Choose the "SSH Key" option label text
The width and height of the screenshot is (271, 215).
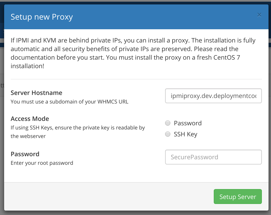(x=186, y=134)
